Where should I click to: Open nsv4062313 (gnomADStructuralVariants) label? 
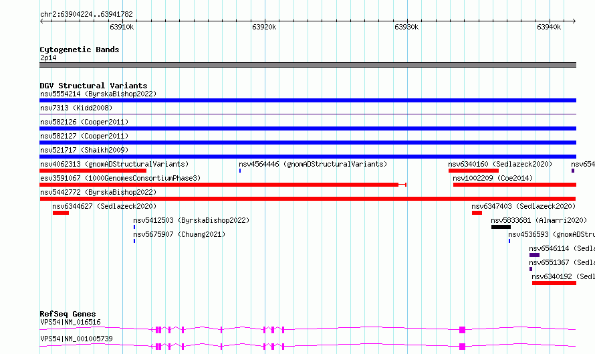114,164
